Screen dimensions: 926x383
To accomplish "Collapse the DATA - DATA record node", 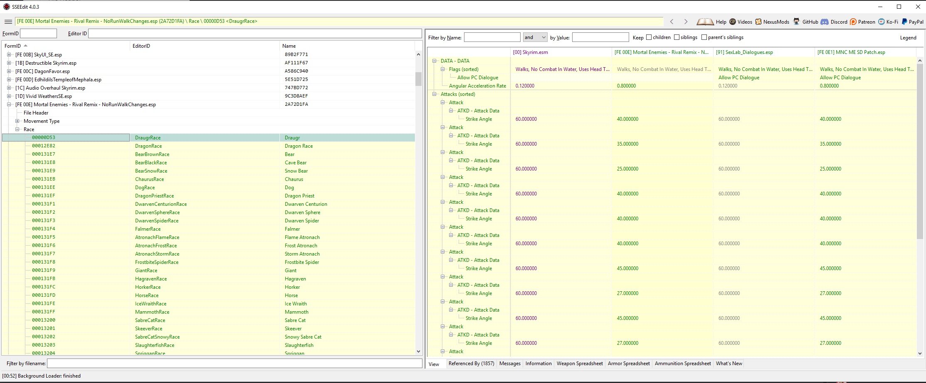I will click(x=435, y=61).
